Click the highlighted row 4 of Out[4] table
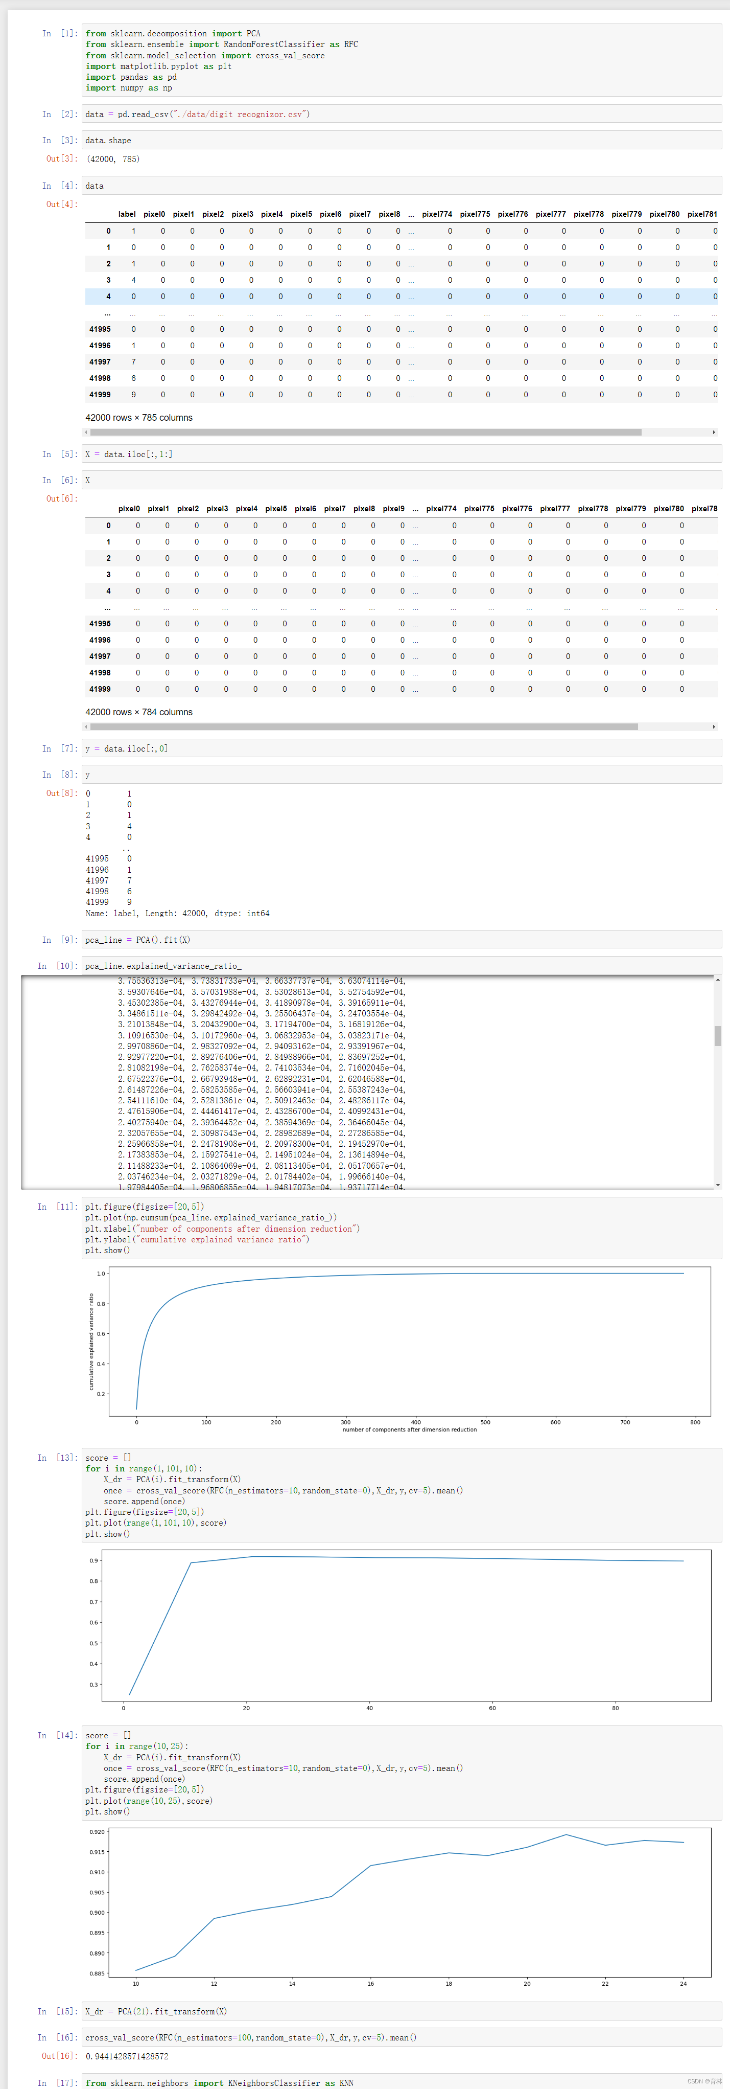730x2089 pixels. pyautogui.click(x=402, y=296)
